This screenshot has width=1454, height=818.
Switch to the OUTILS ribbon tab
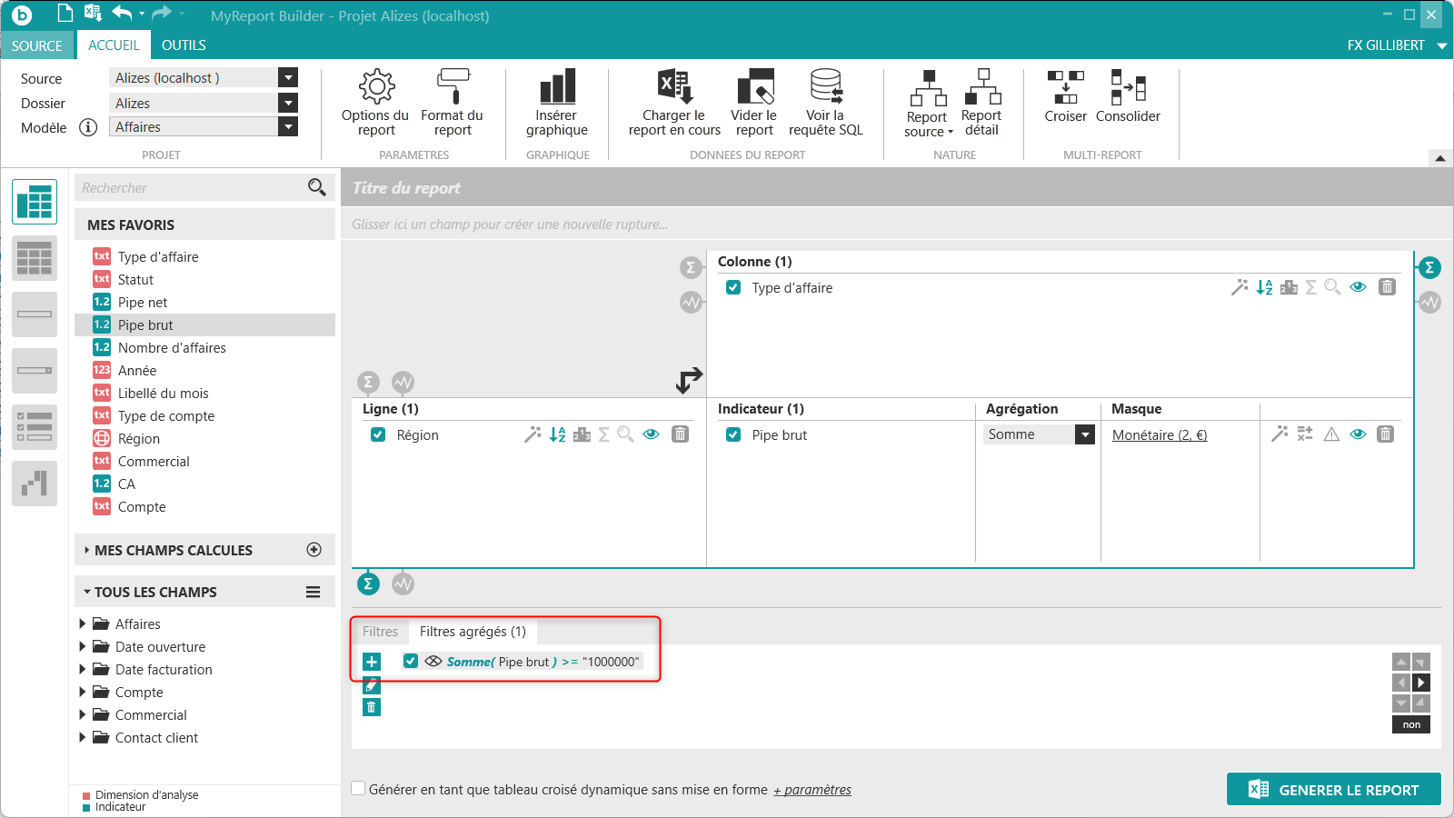[184, 45]
